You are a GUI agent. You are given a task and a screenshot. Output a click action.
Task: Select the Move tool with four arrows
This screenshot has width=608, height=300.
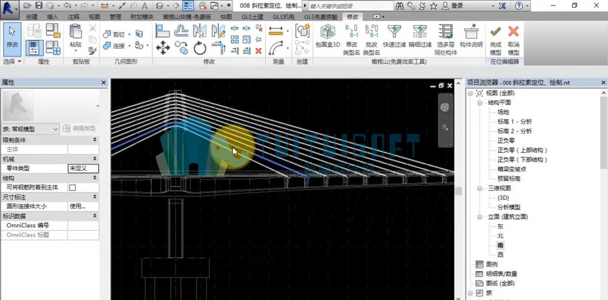click(x=163, y=48)
